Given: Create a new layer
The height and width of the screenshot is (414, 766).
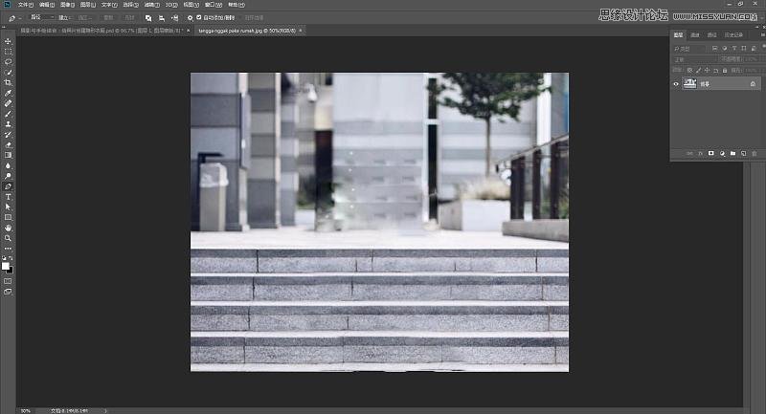Looking at the screenshot, I should (x=744, y=153).
